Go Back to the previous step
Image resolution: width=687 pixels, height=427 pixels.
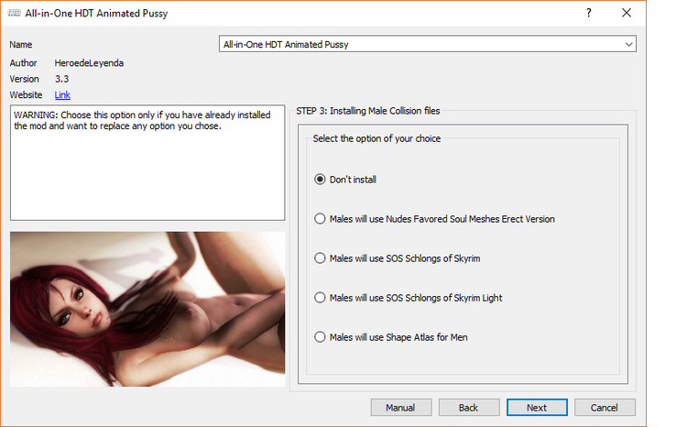pos(469,407)
